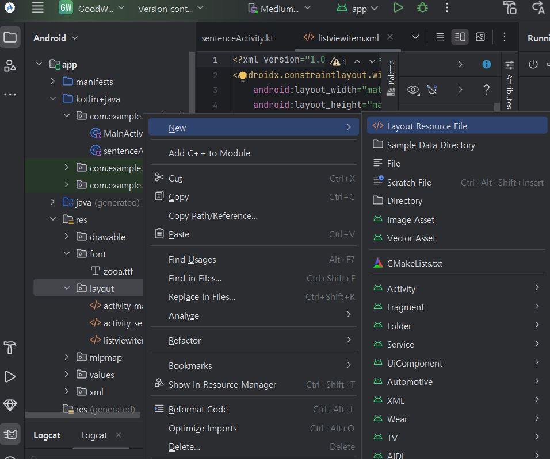Open the Medium device selector dropdown
Screen dimensions: 550x459
click(x=279, y=9)
